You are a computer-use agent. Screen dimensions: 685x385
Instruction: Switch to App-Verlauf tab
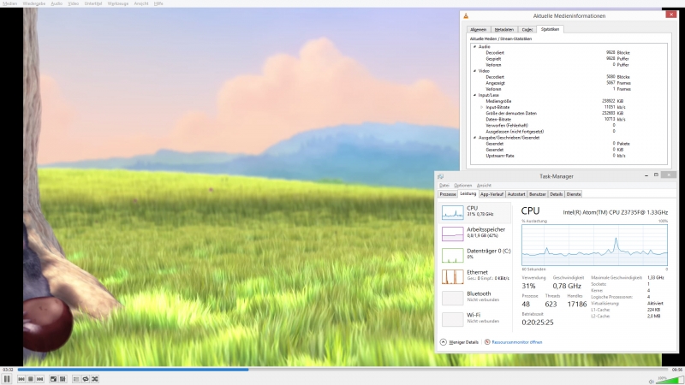(x=491, y=194)
